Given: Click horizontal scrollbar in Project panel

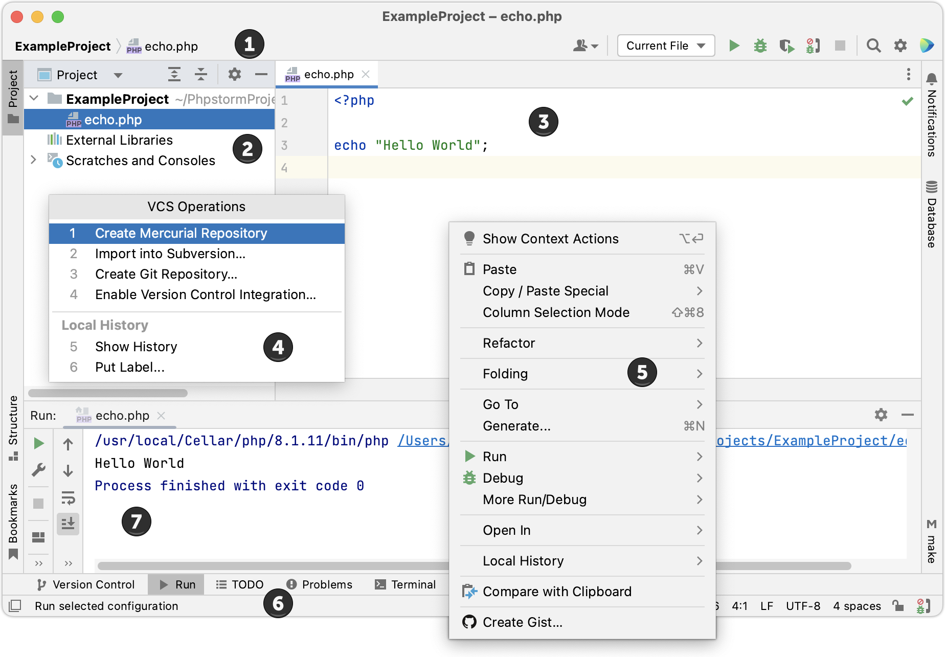Looking at the screenshot, I should tap(108, 393).
